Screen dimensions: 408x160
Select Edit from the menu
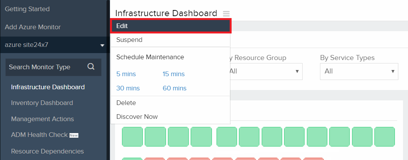pos(170,26)
